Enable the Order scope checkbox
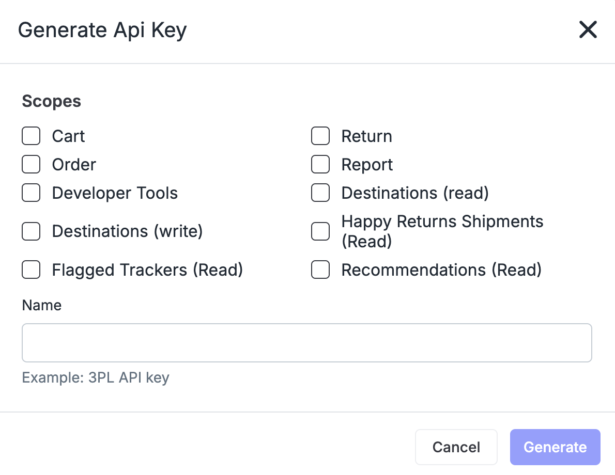Image resolution: width=615 pixels, height=475 pixels. tap(31, 164)
